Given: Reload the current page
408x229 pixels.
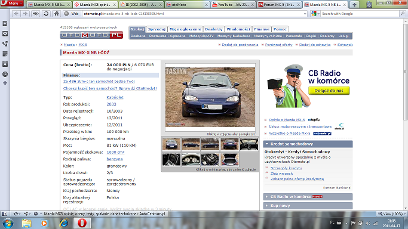Looking at the screenshot, I should point(46,14).
